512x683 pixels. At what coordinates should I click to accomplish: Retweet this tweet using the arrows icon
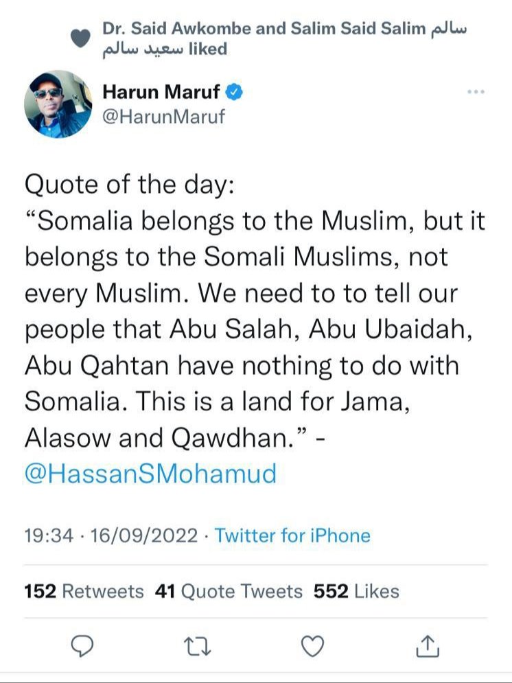(196, 645)
